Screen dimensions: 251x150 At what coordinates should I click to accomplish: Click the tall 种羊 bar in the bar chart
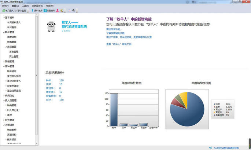pyautogui.click(x=114, y=110)
